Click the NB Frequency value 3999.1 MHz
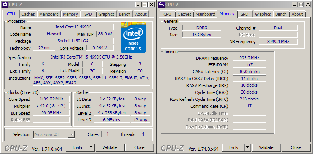Viewport: 313px width, 154px height. 278,42
